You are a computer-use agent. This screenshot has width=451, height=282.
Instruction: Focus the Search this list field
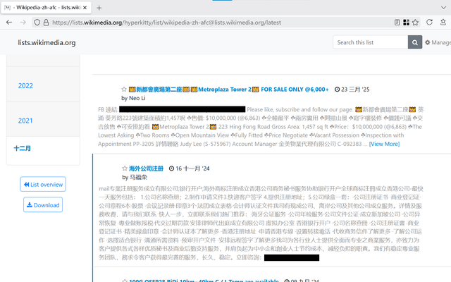371,42
